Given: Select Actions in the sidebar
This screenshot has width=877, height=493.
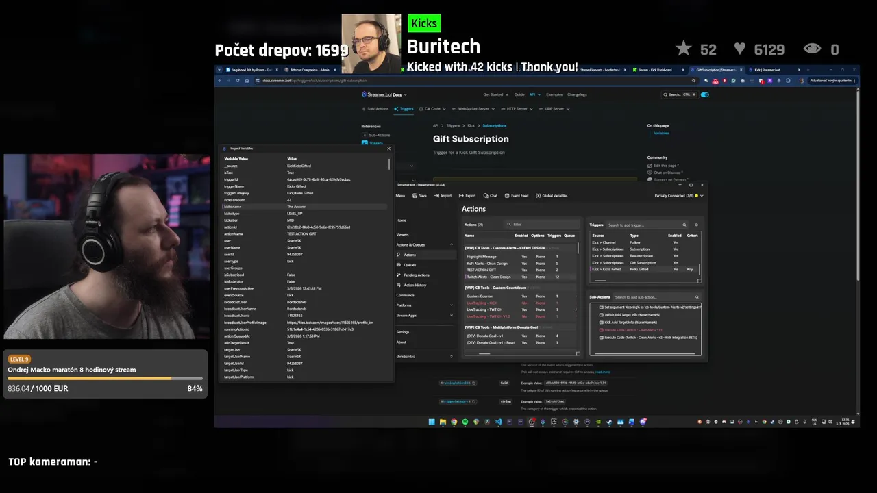Looking at the screenshot, I should pos(425,255).
